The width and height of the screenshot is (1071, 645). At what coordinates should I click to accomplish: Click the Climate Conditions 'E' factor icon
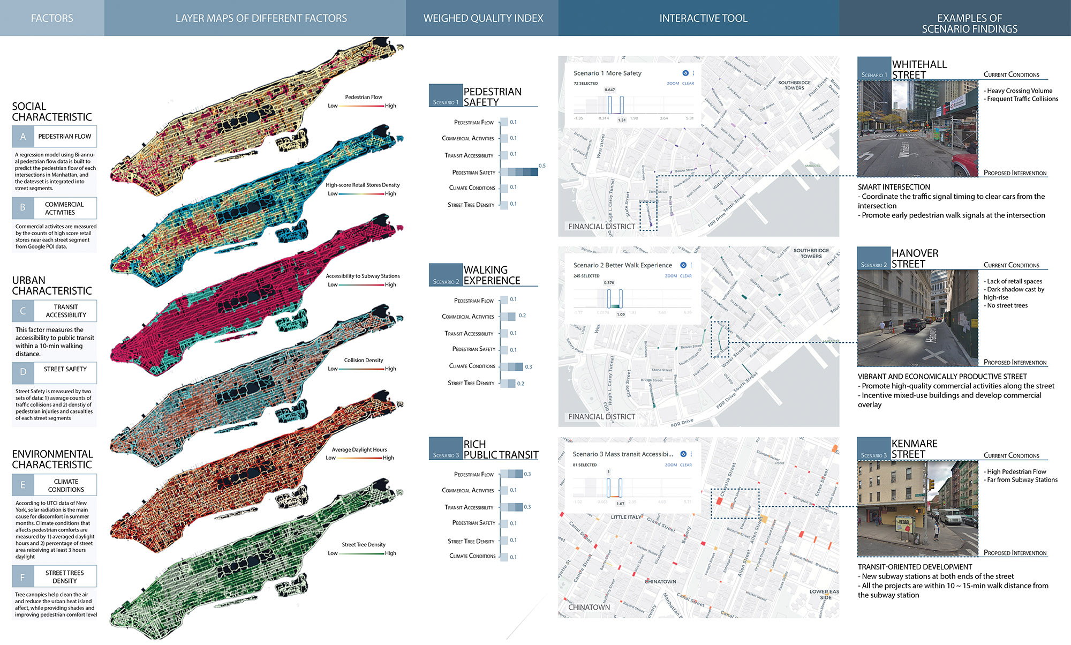(22, 484)
